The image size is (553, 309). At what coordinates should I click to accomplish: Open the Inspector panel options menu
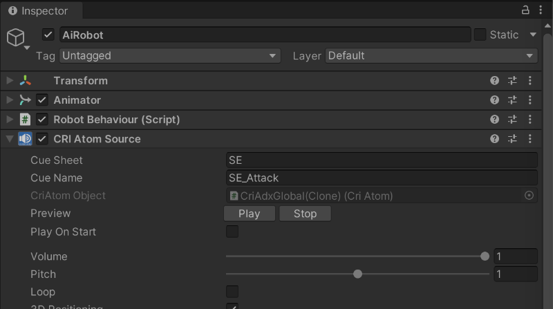click(x=541, y=10)
